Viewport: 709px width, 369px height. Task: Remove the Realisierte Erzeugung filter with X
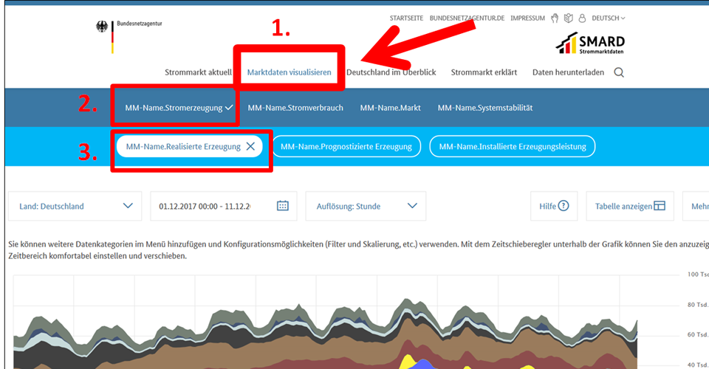[x=250, y=146]
